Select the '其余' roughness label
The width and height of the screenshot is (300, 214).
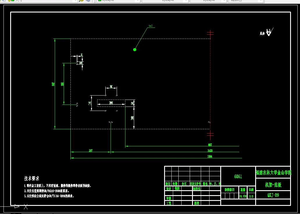tap(262, 34)
